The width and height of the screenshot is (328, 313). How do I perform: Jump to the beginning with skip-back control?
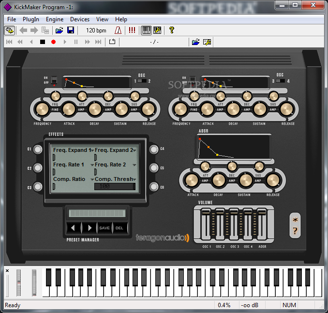(9, 42)
